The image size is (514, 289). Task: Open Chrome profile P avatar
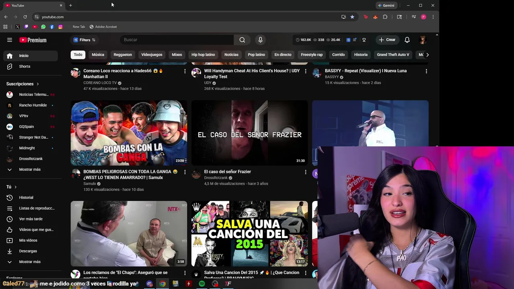(x=423, y=17)
